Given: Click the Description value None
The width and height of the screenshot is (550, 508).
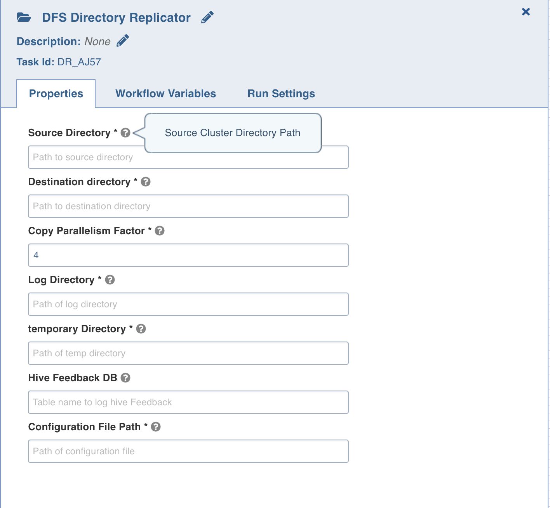Looking at the screenshot, I should 97,42.
